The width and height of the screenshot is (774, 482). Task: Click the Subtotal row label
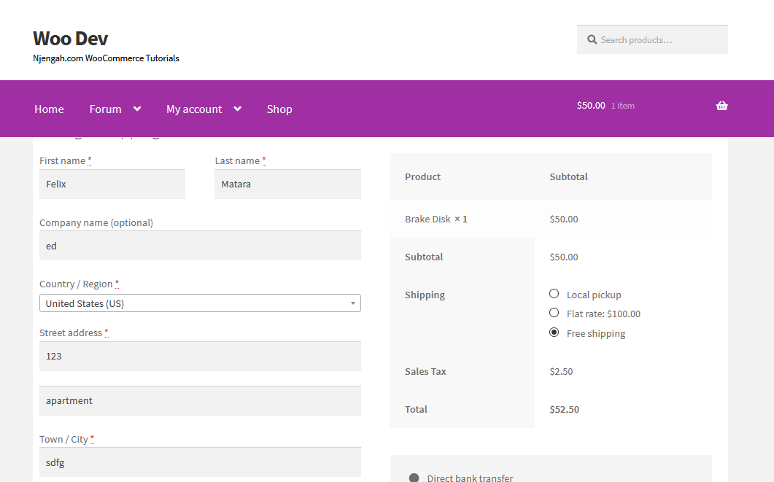pos(424,257)
